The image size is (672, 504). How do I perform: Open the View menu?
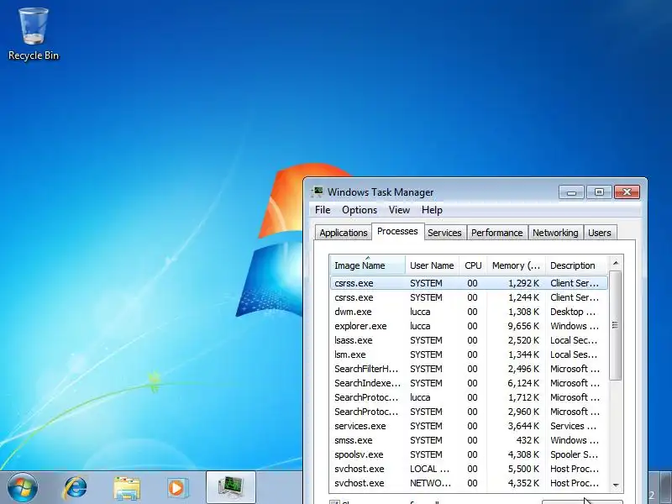tap(399, 210)
